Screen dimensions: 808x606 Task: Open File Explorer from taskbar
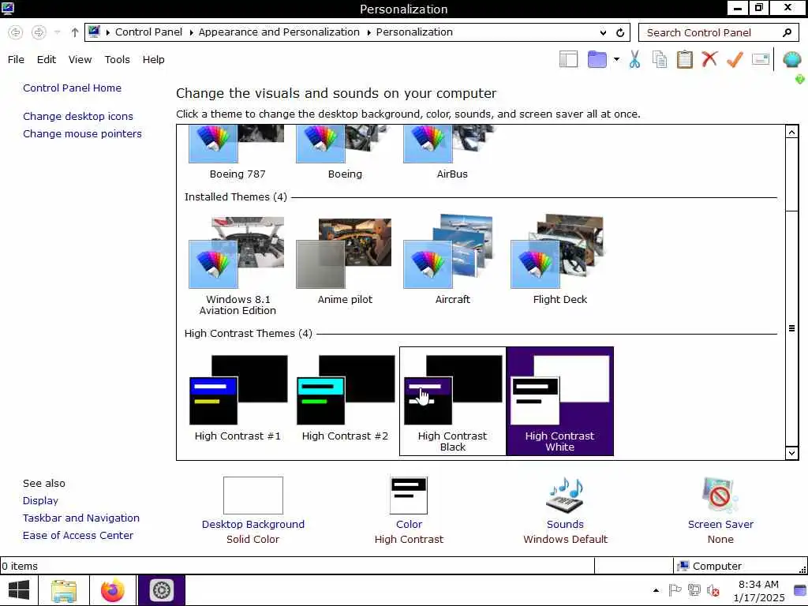[x=64, y=590]
